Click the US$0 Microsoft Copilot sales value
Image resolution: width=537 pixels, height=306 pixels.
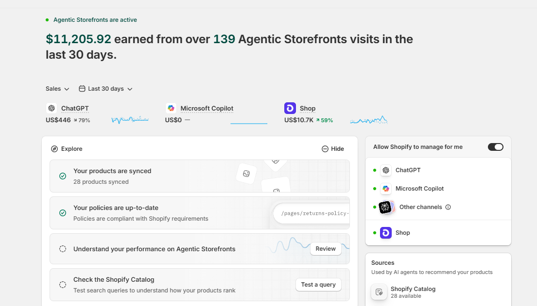point(173,120)
